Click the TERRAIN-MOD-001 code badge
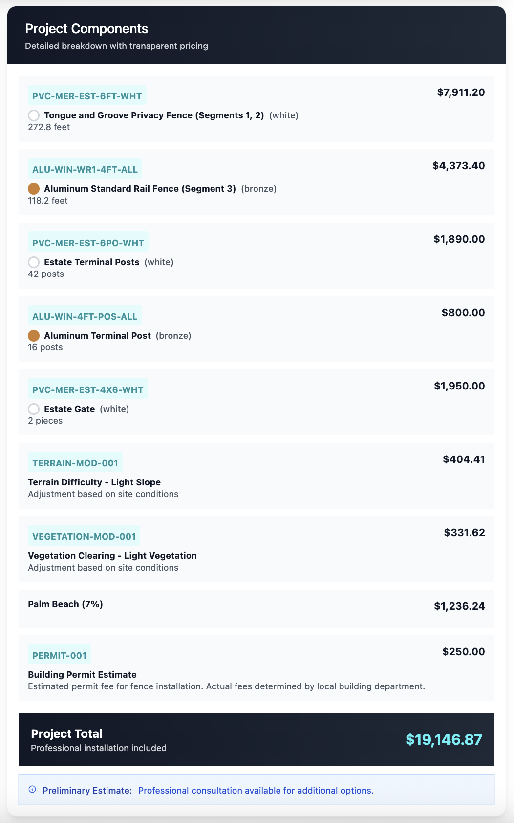The image size is (514, 823). click(x=75, y=463)
